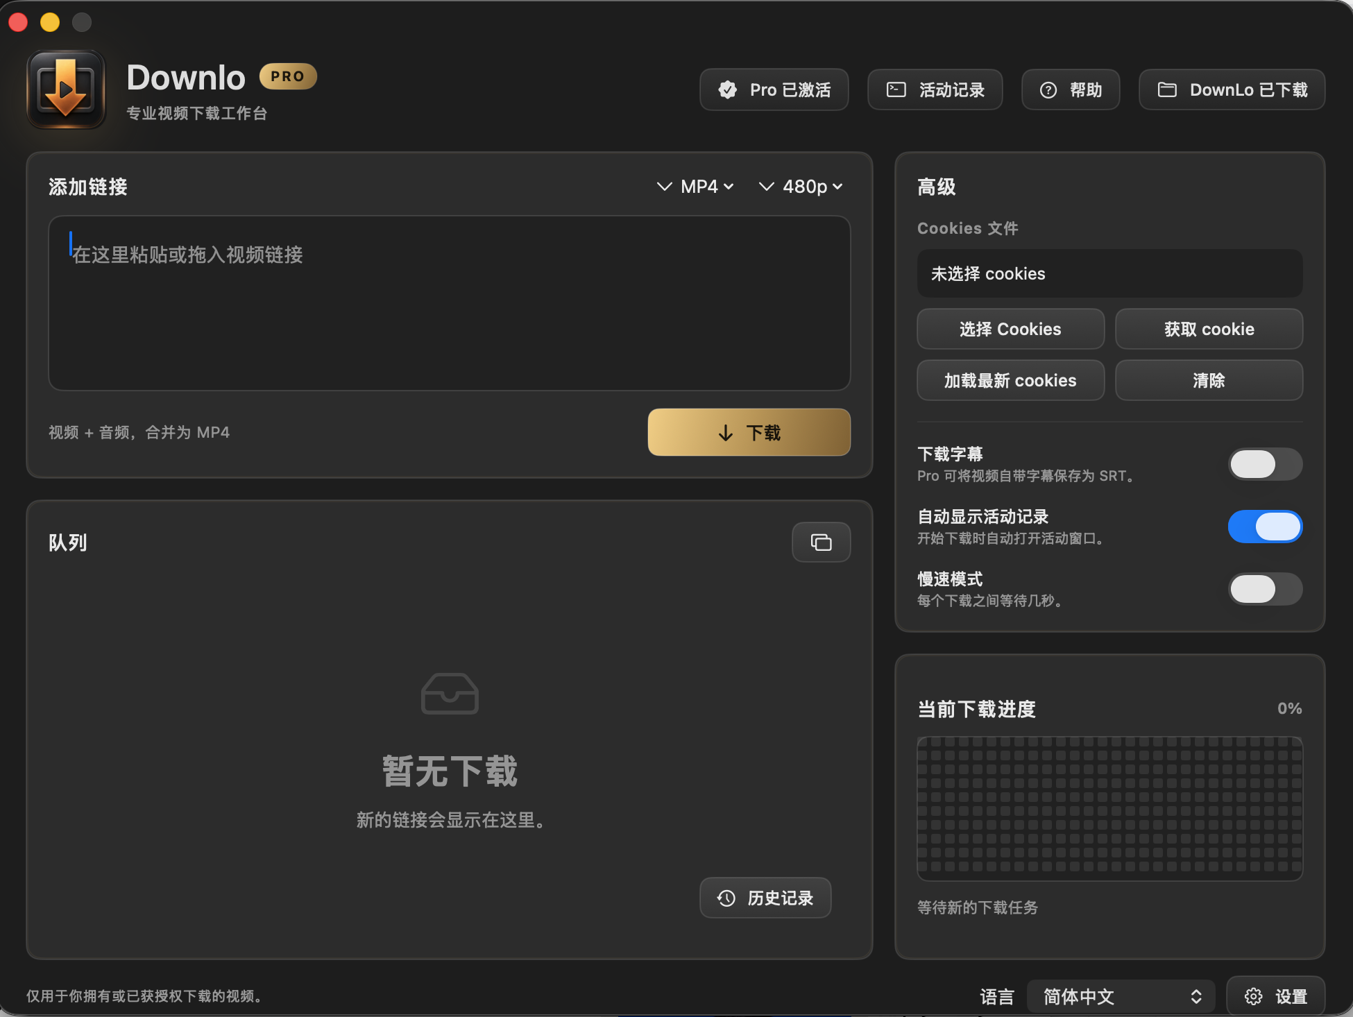This screenshot has width=1353, height=1017.
Task: Expand the 480p quality dropdown
Action: pyautogui.click(x=801, y=187)
